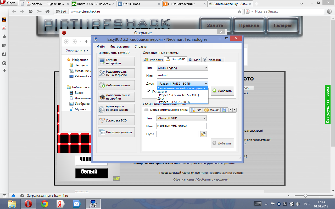Open the Инструменты menu
The height and width of the screenshot is (209, 335).
pos(120,47)
